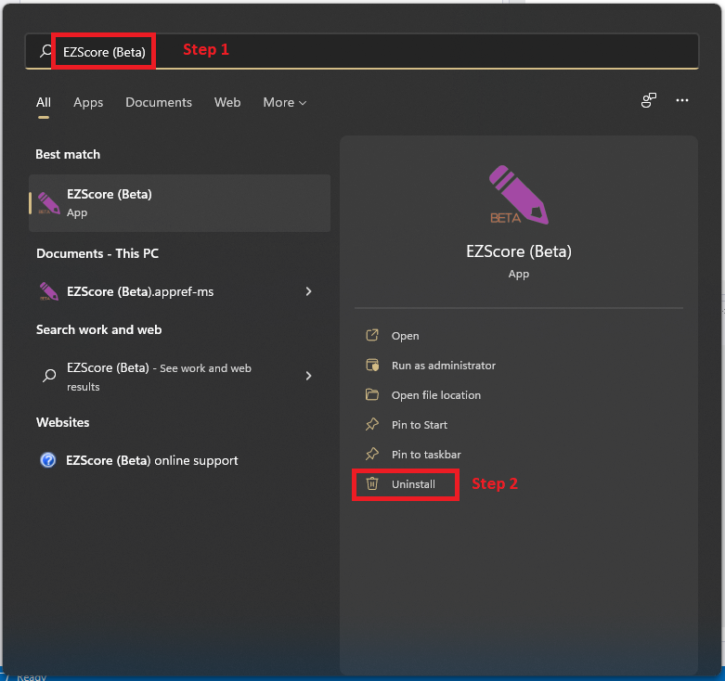
Task: Open the three-dots options menu
Action: click(x=682, y=101)
